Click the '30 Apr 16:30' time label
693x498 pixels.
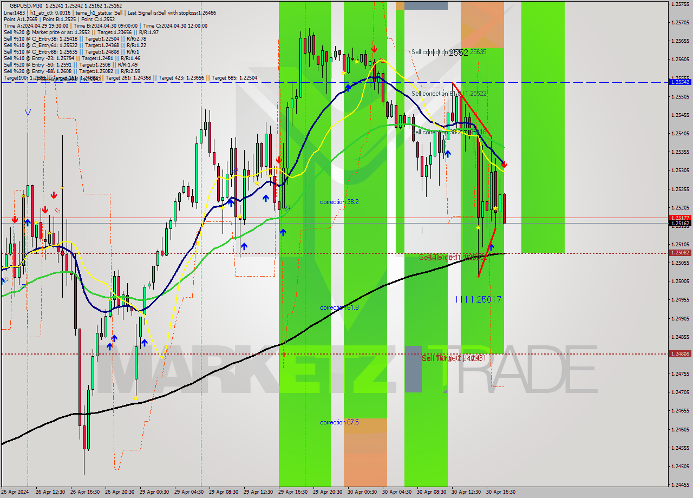coord(501,492)
